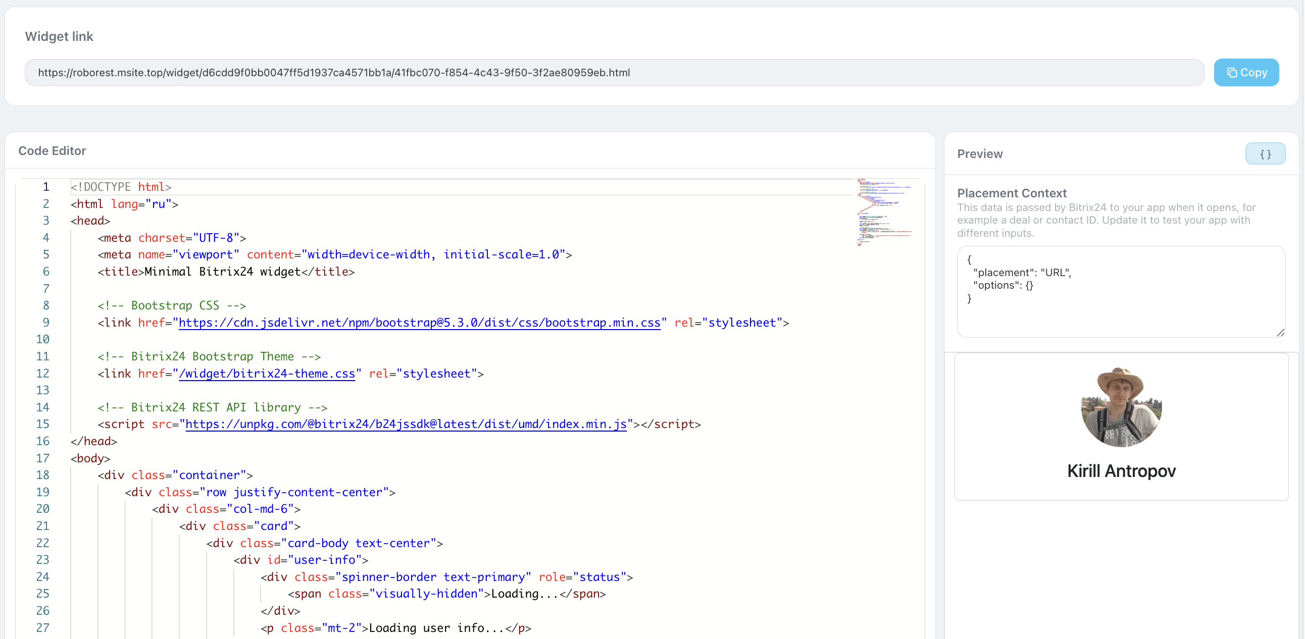1305x639 pixels.
Task: Click line number 1 in editor
Action: [x=45, y=187]
